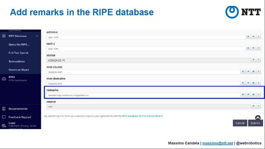Click the Cancel button
Screen dimensions: 265x149
[x=240, y=123]
